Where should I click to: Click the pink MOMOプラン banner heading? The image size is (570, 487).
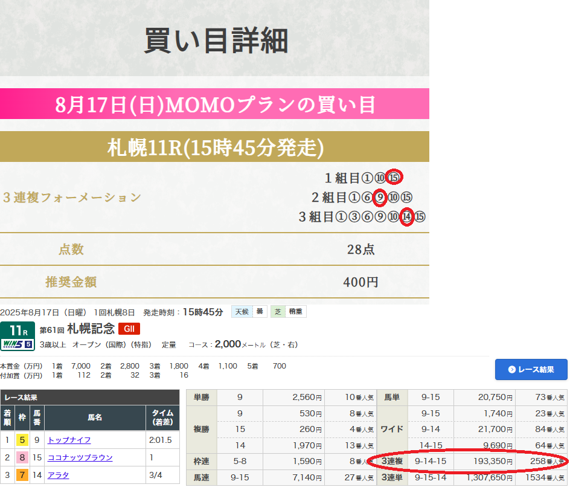(x=214, y=104)
